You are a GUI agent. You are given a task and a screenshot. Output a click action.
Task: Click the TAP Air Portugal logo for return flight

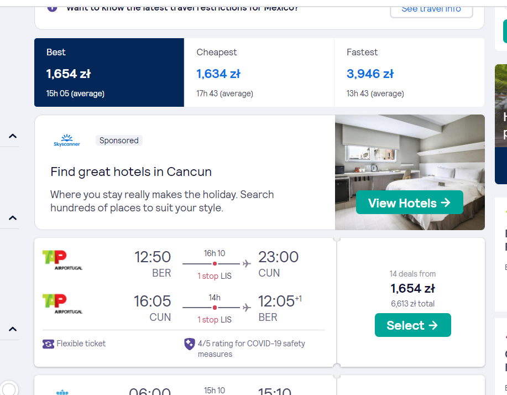[x=62, y=304]
